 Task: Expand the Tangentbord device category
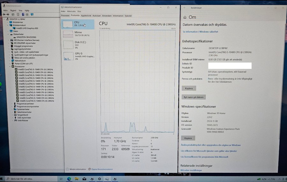click(12, 115)
